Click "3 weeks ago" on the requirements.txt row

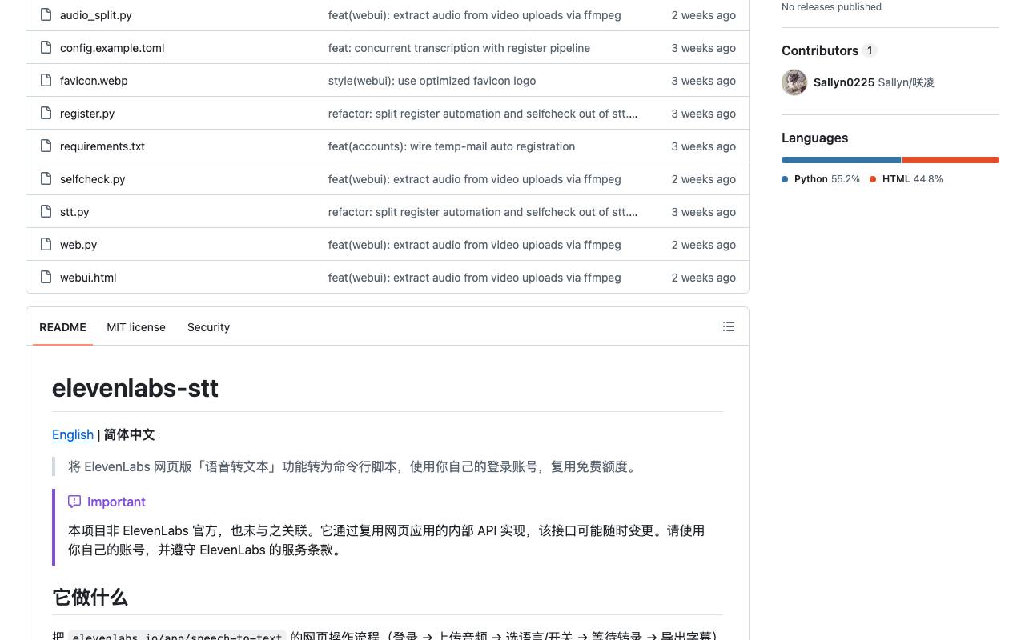click(x=704, y=146)
